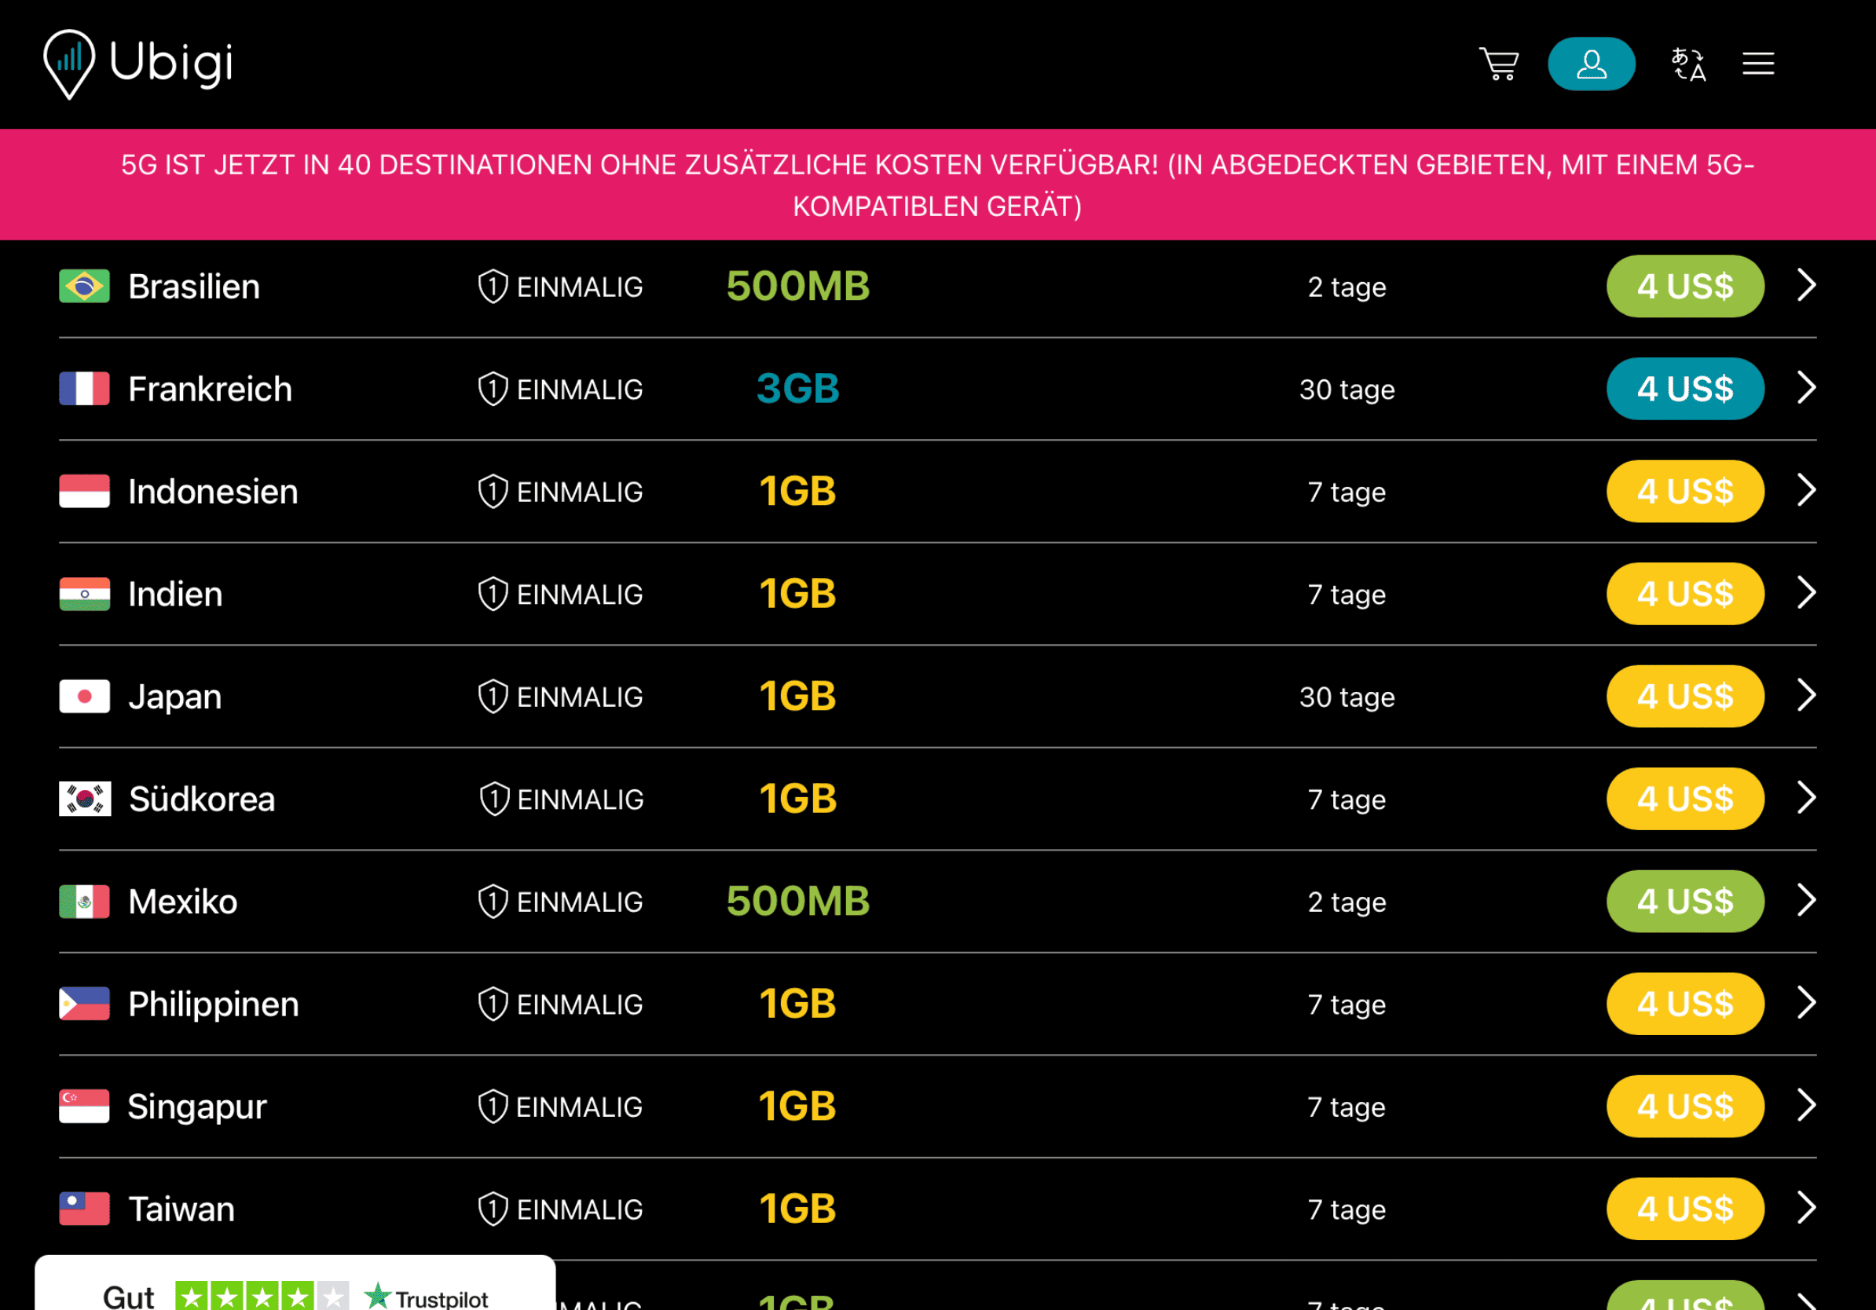The height and width of the screenshot is (1310, 1876).
Task: Click the pink 5G announcement banner
Action: 938,185
